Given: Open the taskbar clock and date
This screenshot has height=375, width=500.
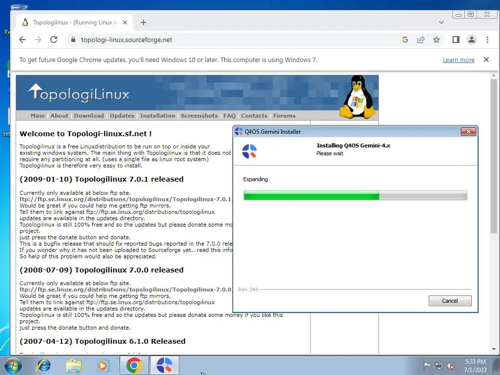Looking at the screenshot, I should [x=475, y=366].
